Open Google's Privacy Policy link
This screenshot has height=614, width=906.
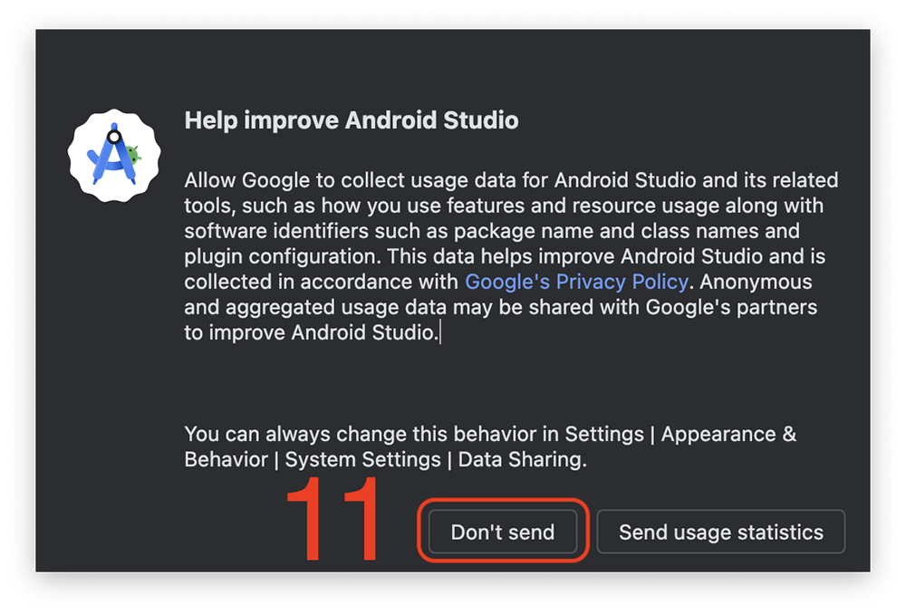click(x=576, y=282)
